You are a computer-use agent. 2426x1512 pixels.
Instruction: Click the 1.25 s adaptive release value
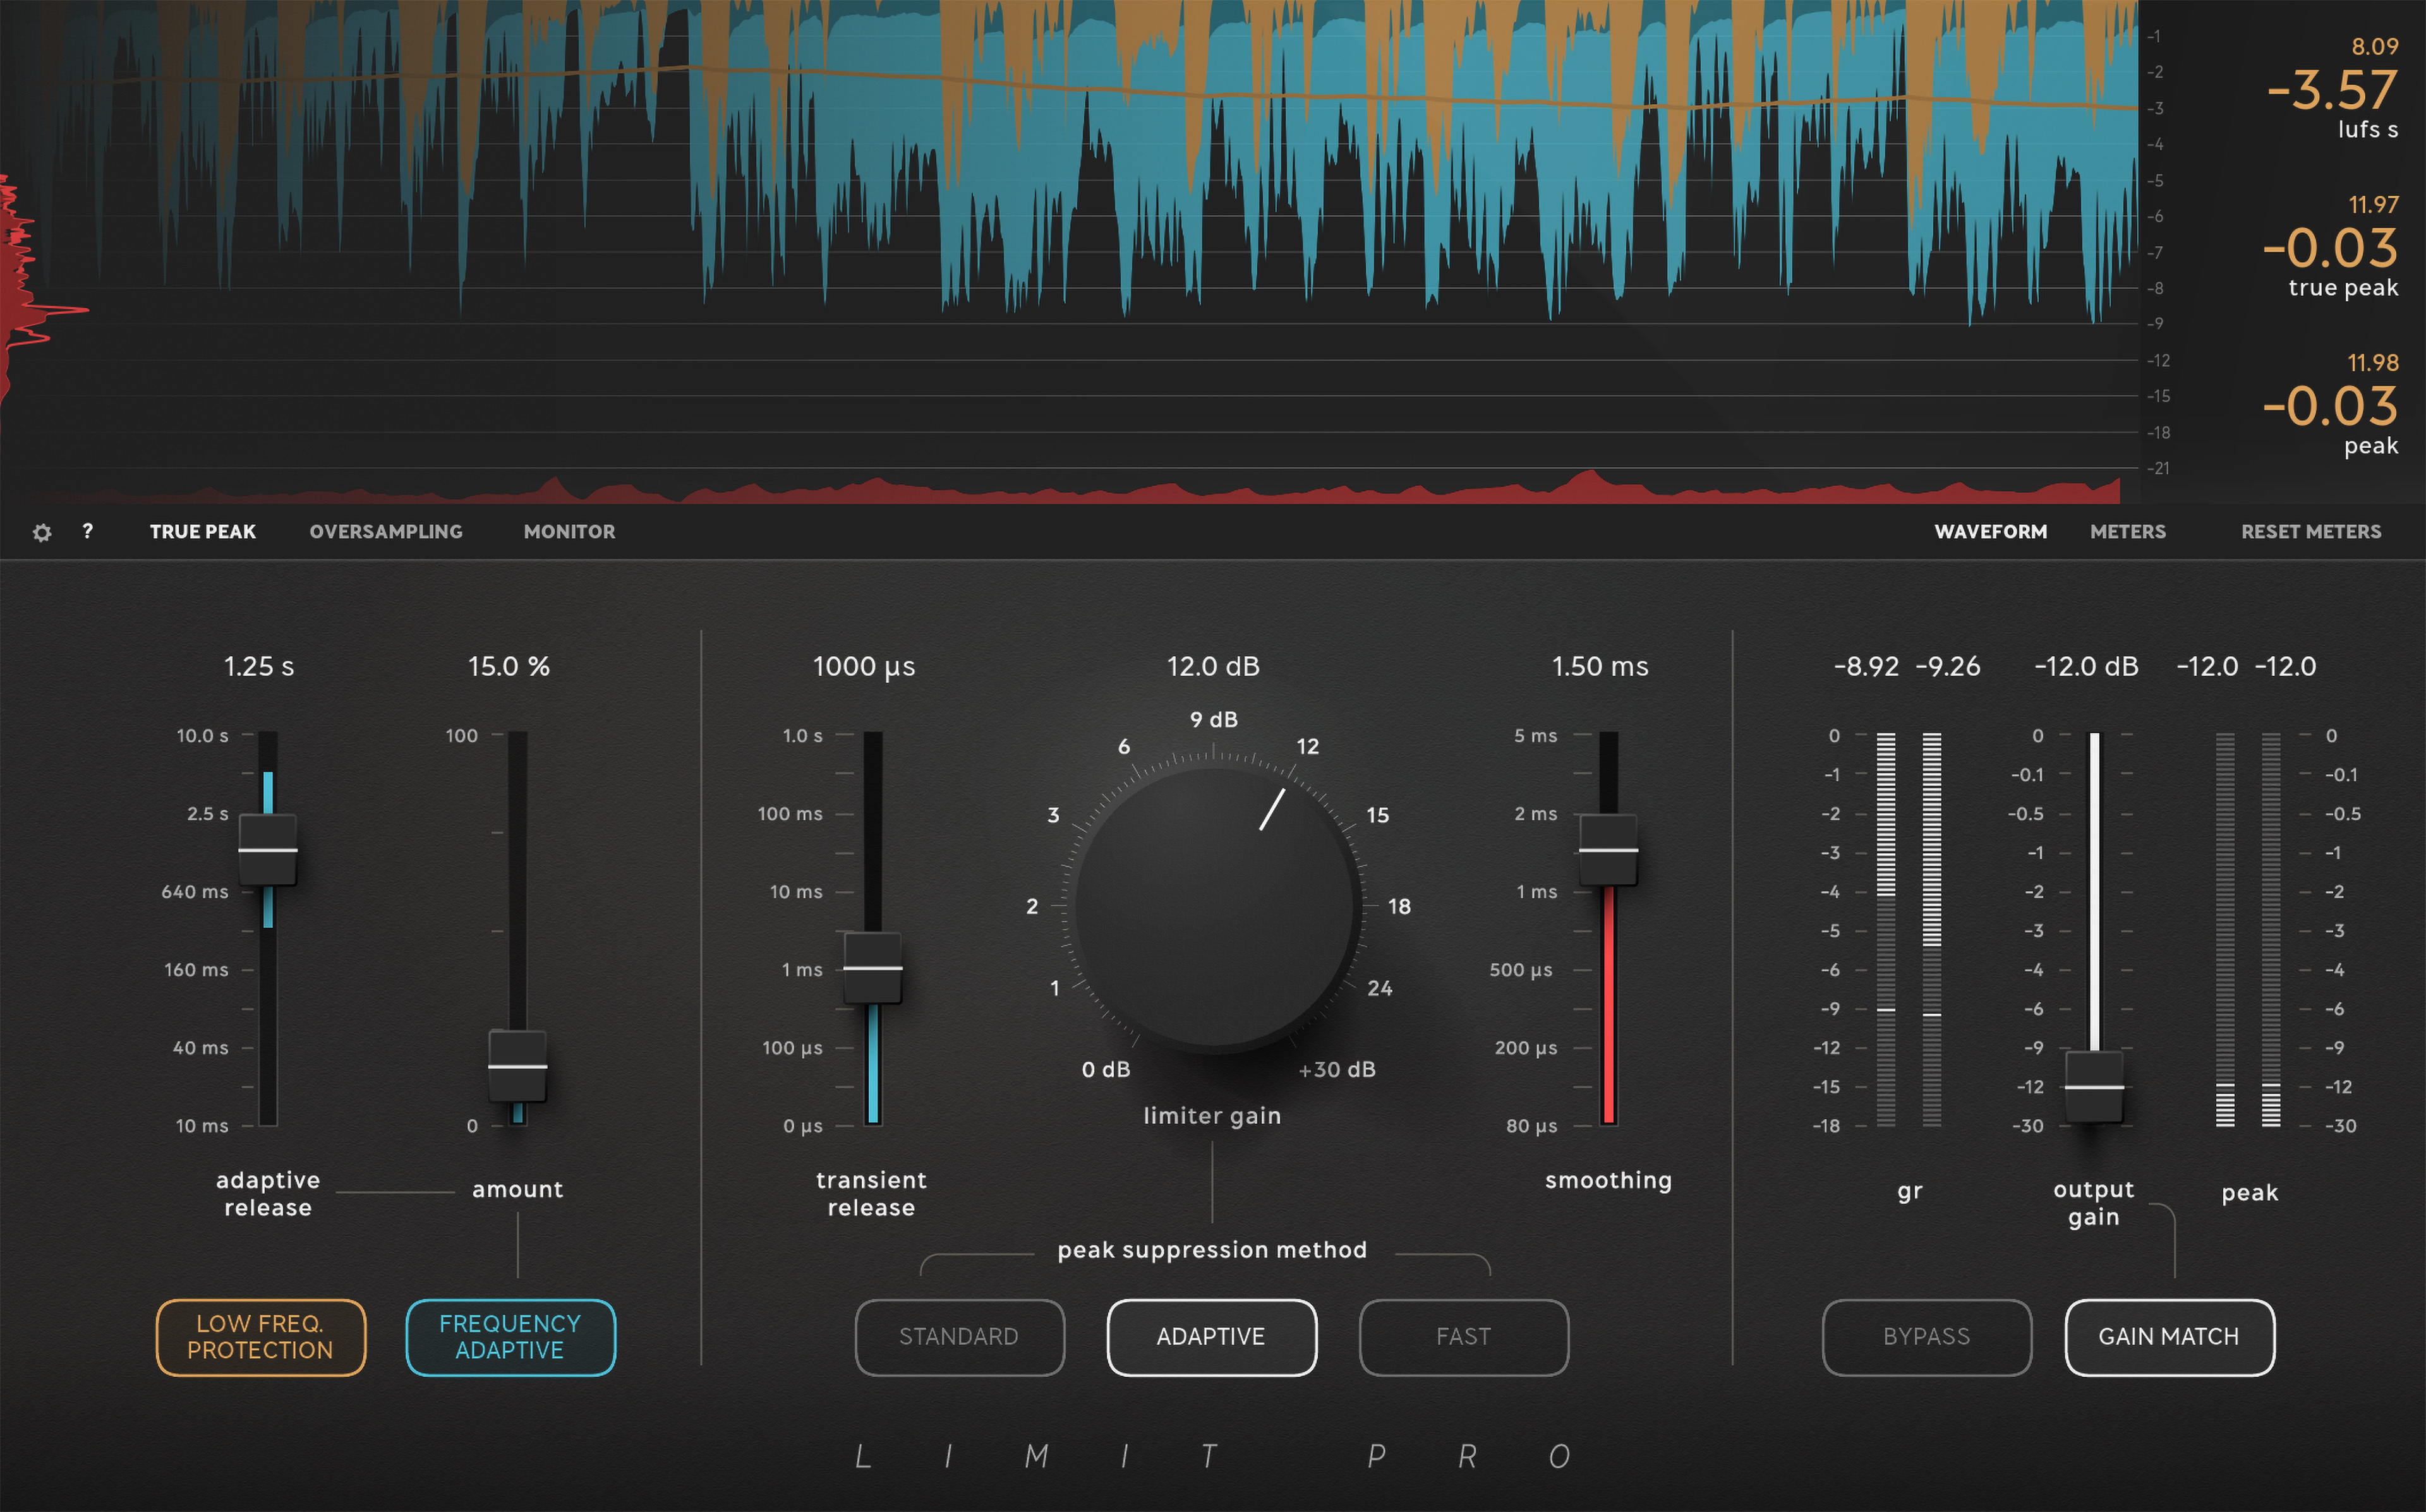259,666
